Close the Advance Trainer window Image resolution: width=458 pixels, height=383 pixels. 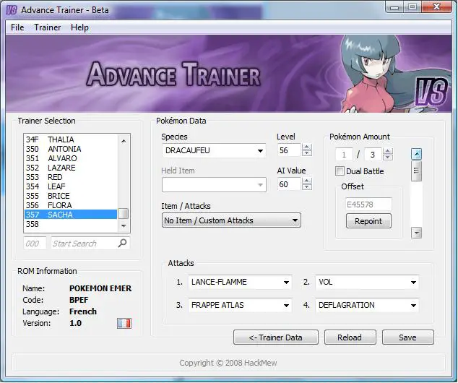tap(436, 7)
